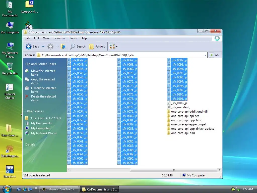Open the DataWagon desktop shortcut

10,151
